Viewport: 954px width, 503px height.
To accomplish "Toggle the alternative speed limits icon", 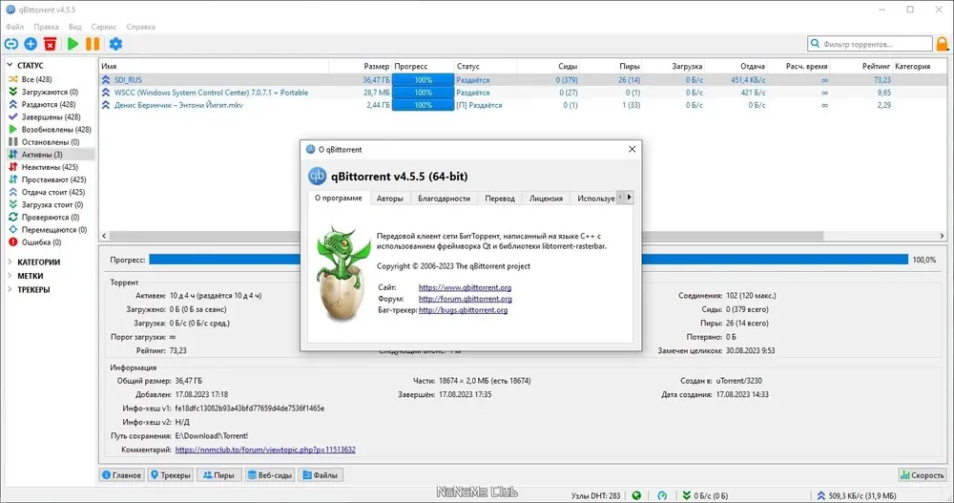I will point(662,495).
